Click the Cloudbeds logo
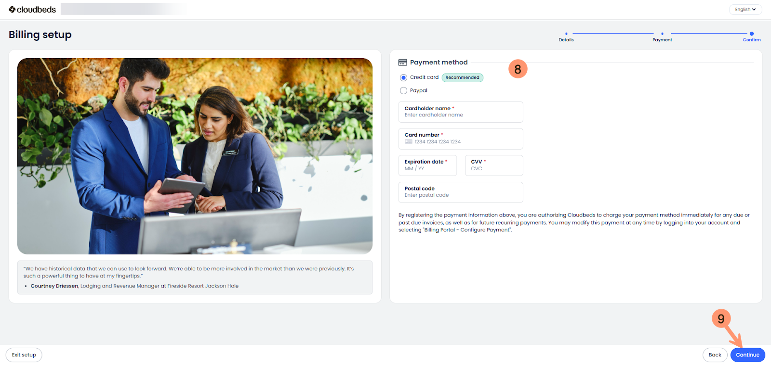This screenshot has width=771, height=365. click(32, 10)
